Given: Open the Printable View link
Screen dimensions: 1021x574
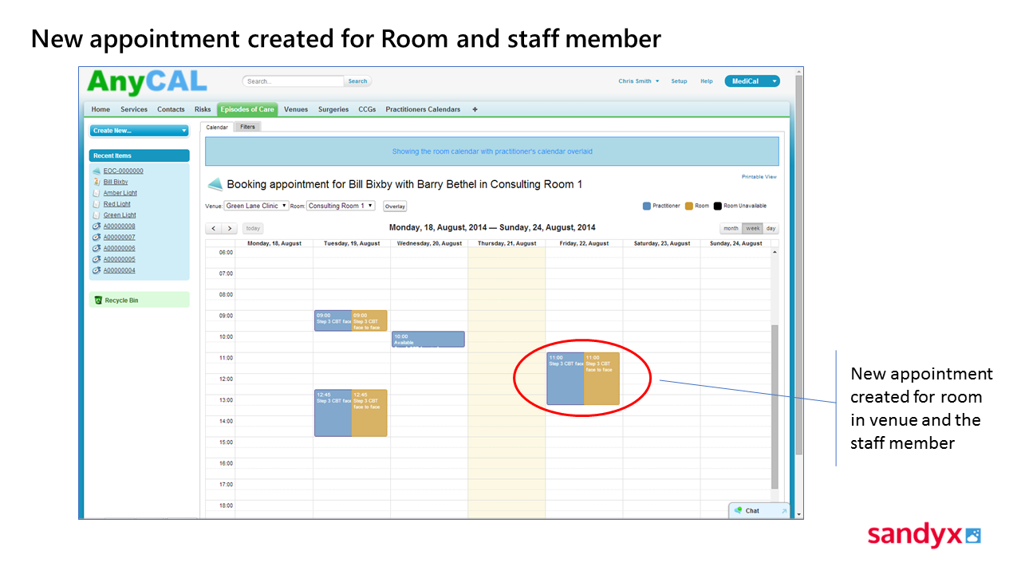Looking at the screenshot, I should point(759,177).
